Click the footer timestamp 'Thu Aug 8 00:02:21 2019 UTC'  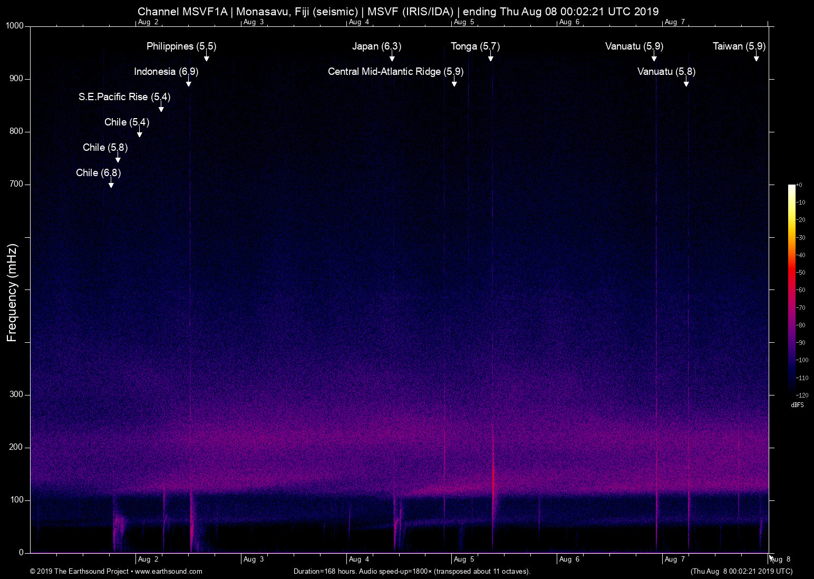[741, 572]
